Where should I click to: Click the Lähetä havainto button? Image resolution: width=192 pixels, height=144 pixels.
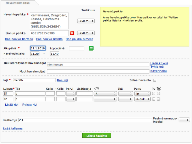(x=96, y=136)
